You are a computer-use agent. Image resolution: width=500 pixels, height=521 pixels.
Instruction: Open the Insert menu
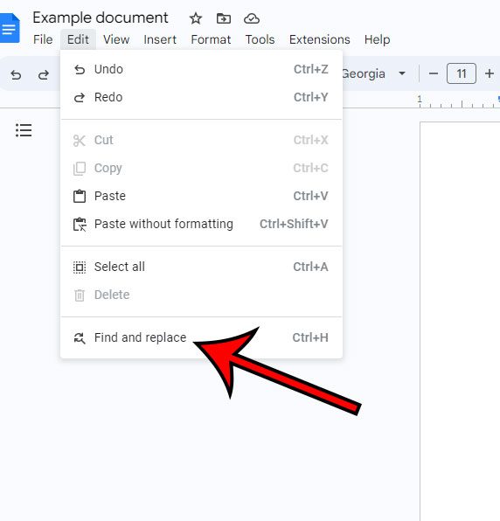[160, 39]
